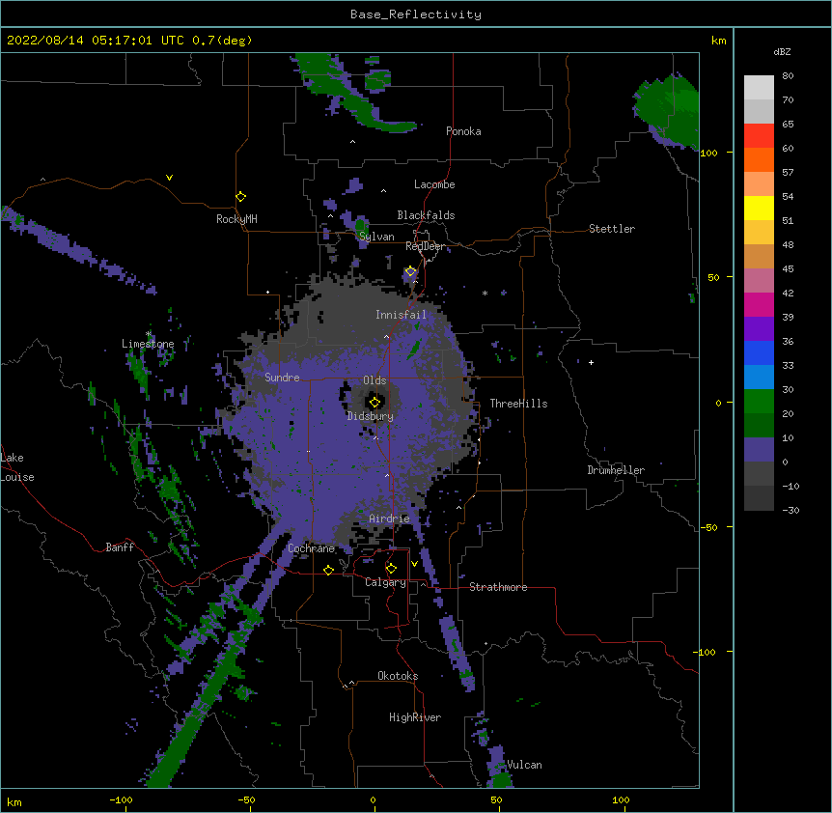Click the 57 value on the dBZ legend
The height and width of the screenshot is (813, 832).
(788, 173)
